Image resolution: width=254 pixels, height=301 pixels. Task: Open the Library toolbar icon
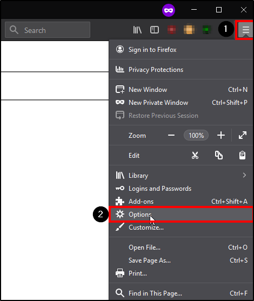pyautogui.click(x=137, y=30)
